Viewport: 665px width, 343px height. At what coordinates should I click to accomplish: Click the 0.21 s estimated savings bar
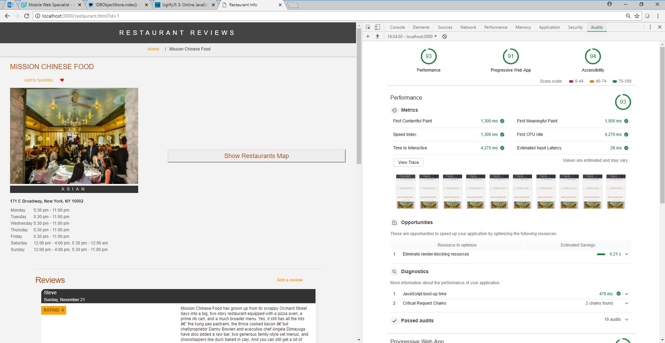601,254
